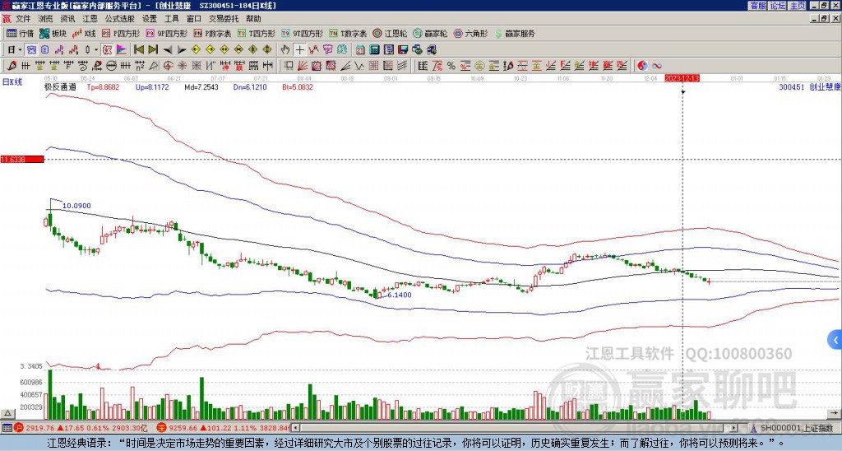Image resolution: width=842 pixels, height=451 pixels.
Task: Click the yin-yang globe icon
Action: coord(642,66)
